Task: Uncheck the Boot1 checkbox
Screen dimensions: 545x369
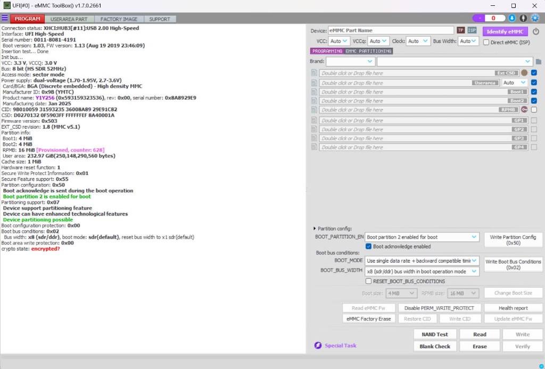Action: (x=534, y=91)
